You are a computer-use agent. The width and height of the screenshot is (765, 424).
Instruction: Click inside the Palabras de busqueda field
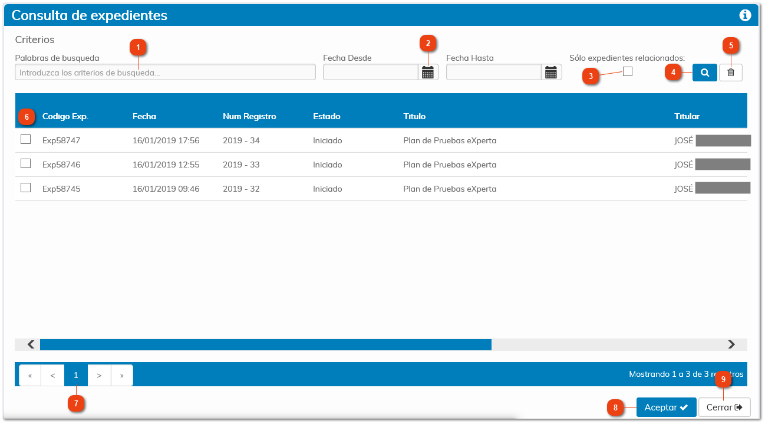(165, 71)
